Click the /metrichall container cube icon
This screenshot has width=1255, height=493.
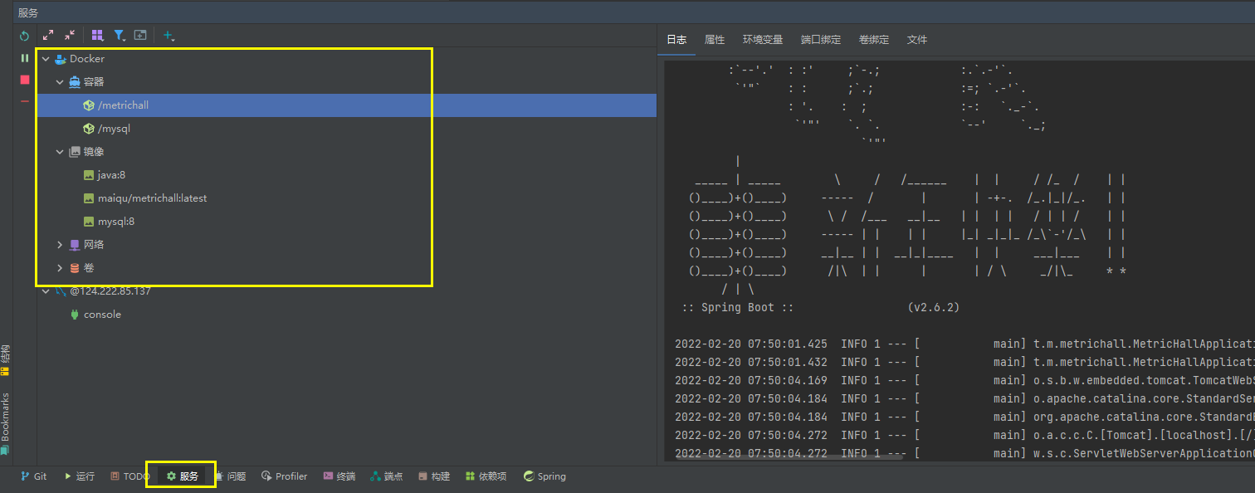point(89,105)
